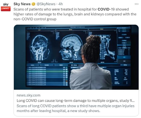Click the truncated headline ellipsis after study
Image resolution: width=141 pixels, height=118 pixels.
(133, 101)
